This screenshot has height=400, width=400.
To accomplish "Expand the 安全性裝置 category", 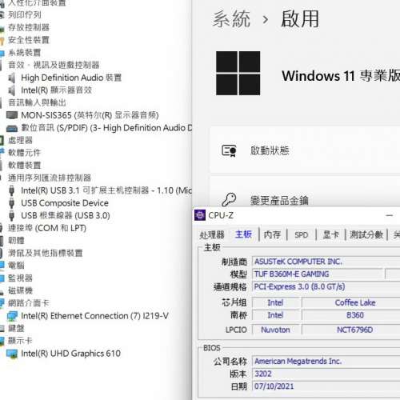I will tap(29, 40).
